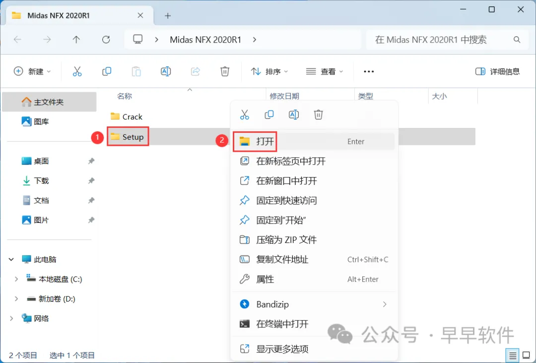Expand the 新加卷 (D:) node
The width and height of the screenshot is (536, 363).
16,299
